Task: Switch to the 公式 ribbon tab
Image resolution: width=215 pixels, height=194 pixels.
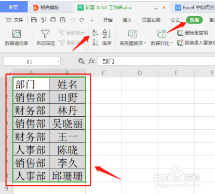Action: 175,20
